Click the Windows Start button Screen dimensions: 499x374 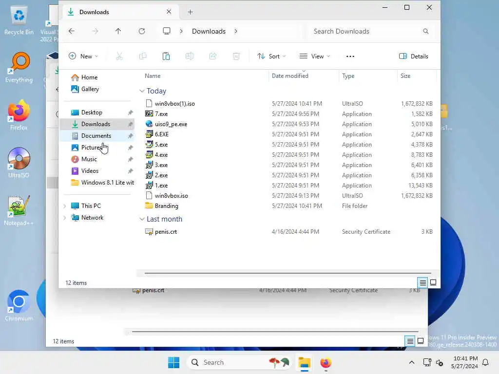pyautogui.click(x=174, y=362)
